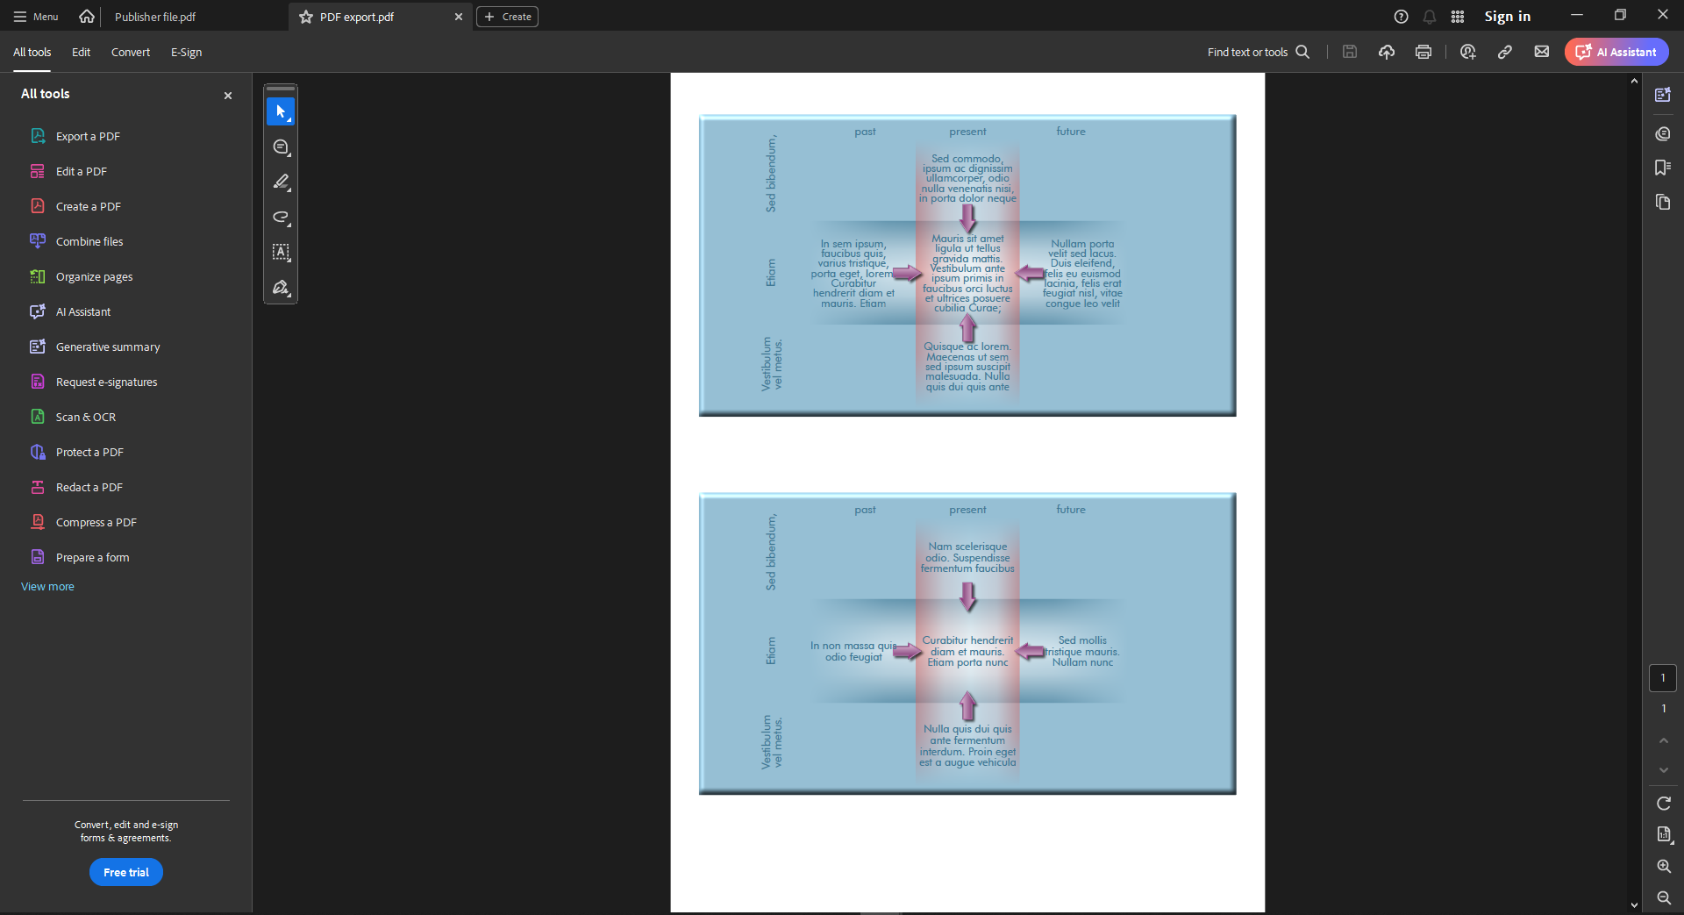Select the draw freehand lasso tool

(281, 218)
